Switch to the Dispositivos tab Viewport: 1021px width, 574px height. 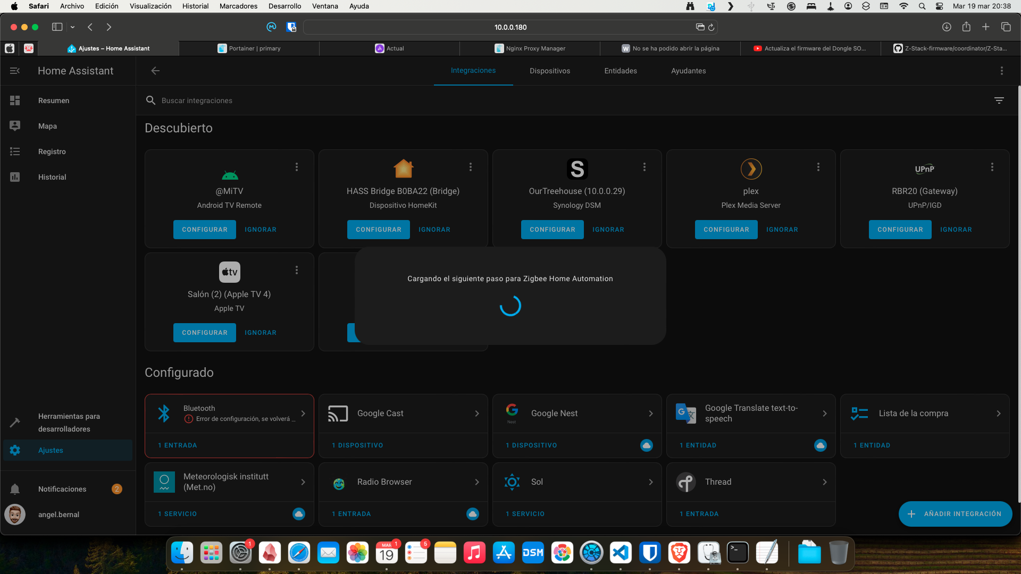pyautogui.click(x=549, y=71)
